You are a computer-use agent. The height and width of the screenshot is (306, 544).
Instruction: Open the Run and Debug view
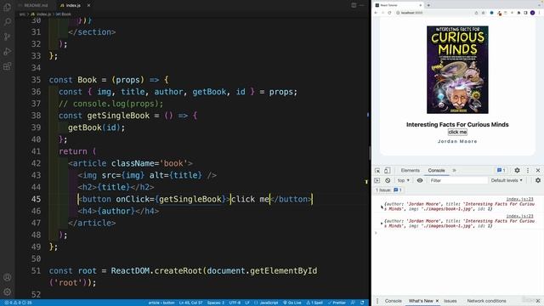[8, 51]
